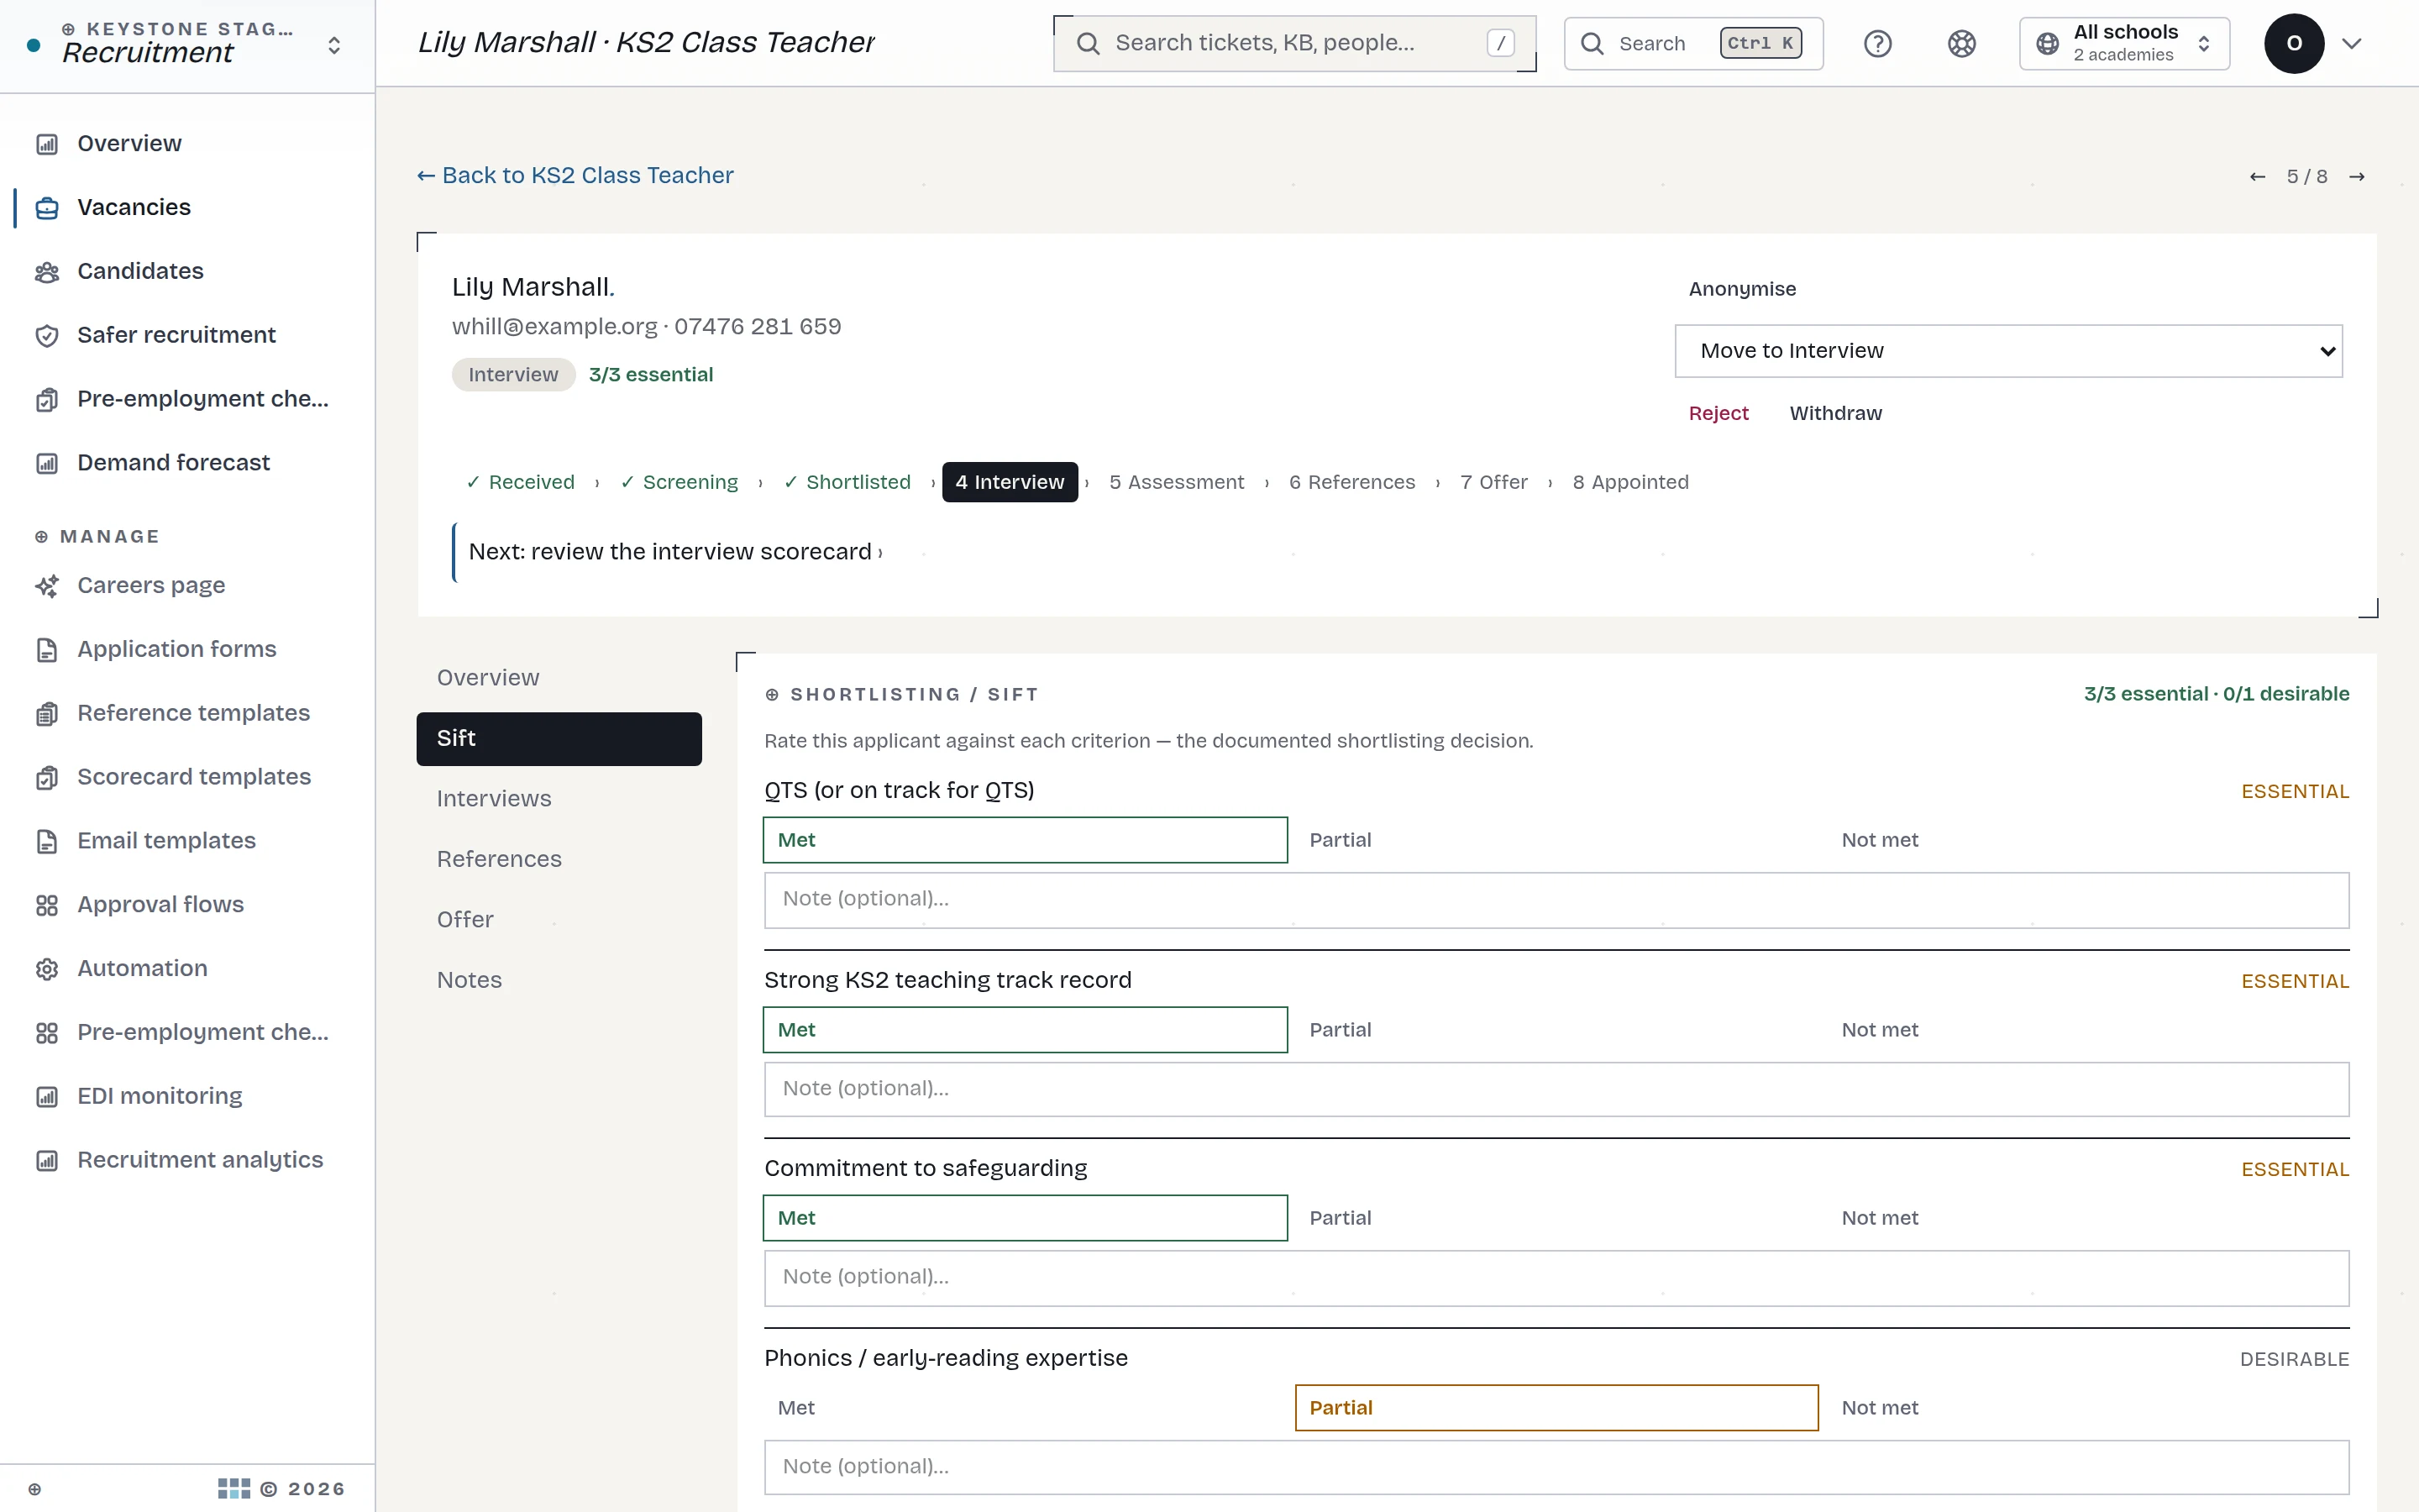Click the Overview chart icon in sidebar
The height and width of the screenshot is (1512, 2419).
pyautogui.click(x=47, y=144)
